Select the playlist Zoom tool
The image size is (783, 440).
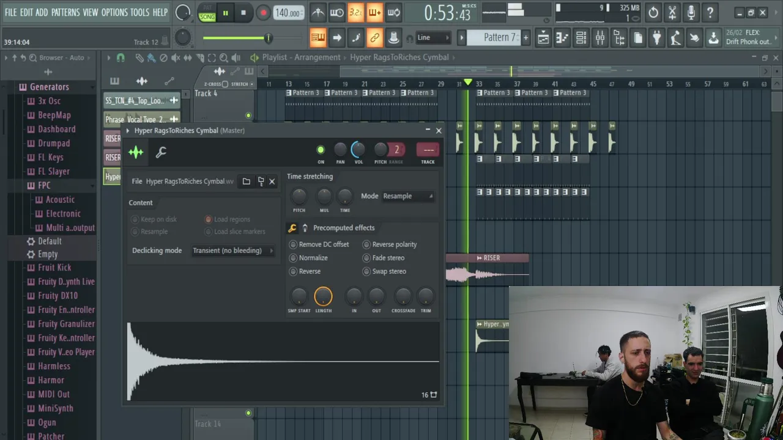pyautogui.click(x=224, y=57)
